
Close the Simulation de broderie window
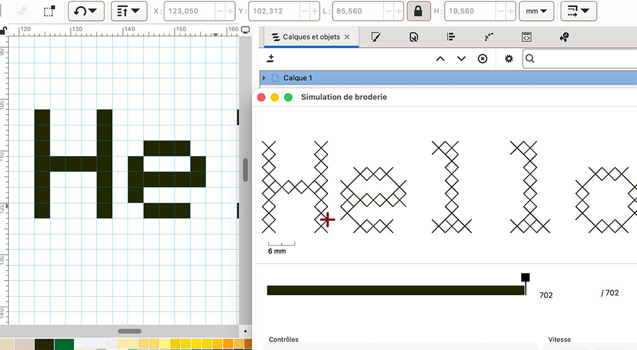(261, 97)
